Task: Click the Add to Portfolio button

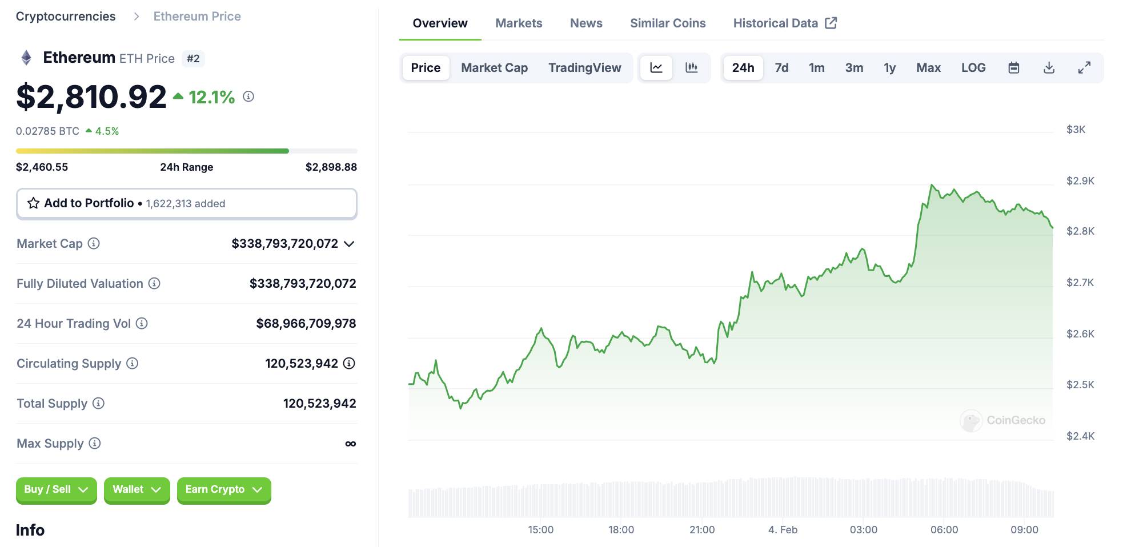Action: 187,203
